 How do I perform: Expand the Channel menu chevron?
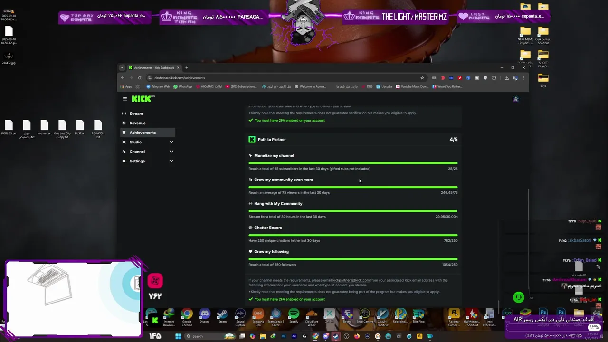click(x=171, y=152)
